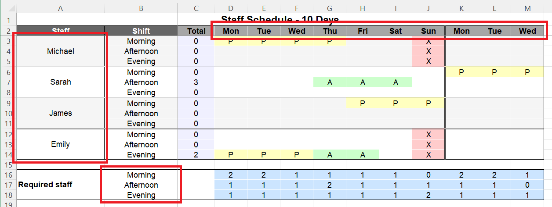552x207 pixels.
Task: Click the row 15 header
Action: pos(8,165)
